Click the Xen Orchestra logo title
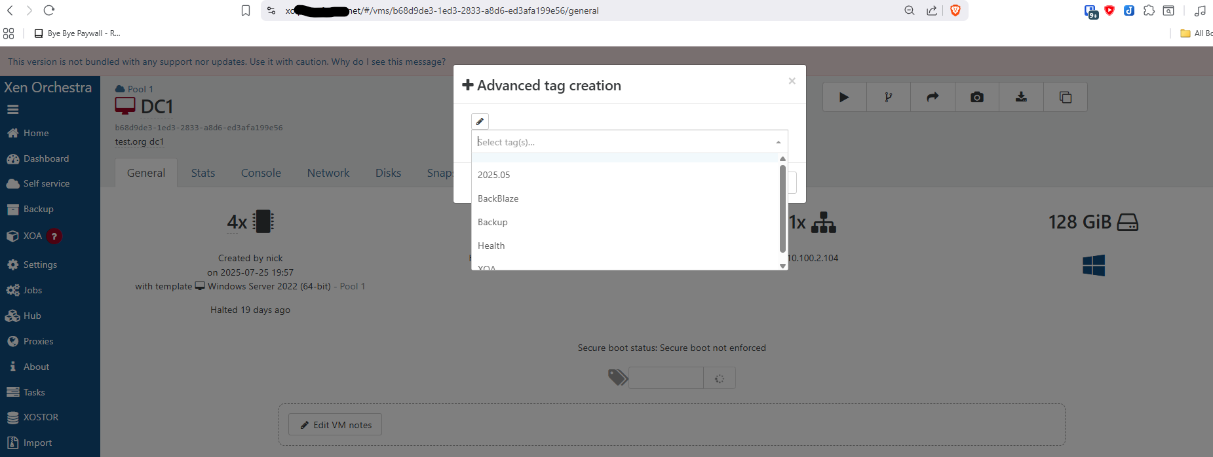The width and height of the screenshot is (1213, 457). pos(48,87)
